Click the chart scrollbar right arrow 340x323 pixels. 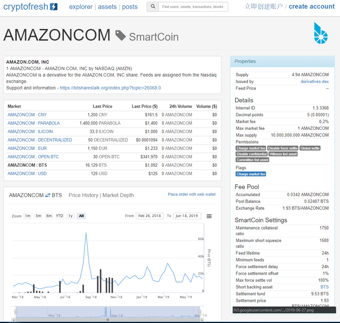[x=202, y=320]
